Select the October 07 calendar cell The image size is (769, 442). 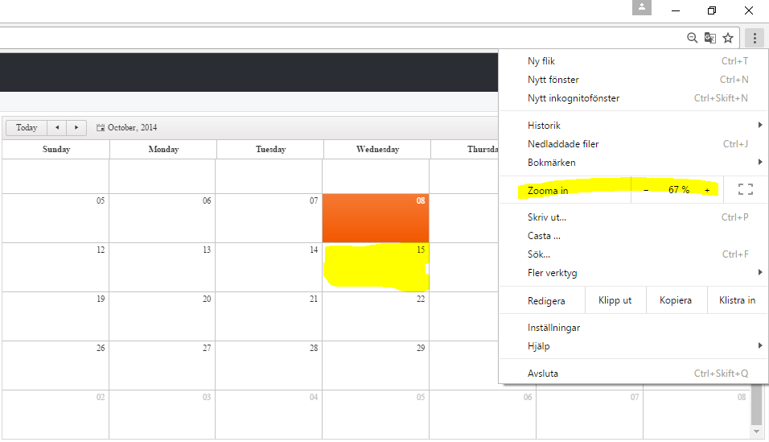coord(269,218)
